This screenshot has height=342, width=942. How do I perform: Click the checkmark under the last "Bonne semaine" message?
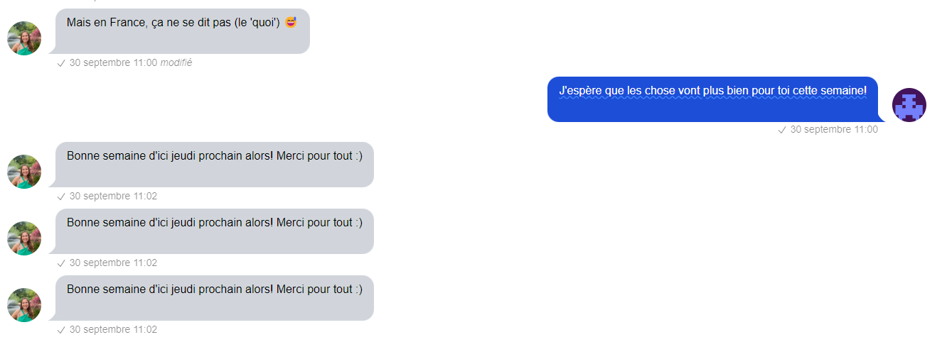click(61, 330)
